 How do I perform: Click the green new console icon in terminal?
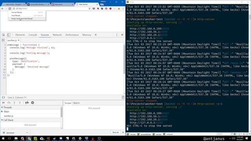(x=235, y=134)
